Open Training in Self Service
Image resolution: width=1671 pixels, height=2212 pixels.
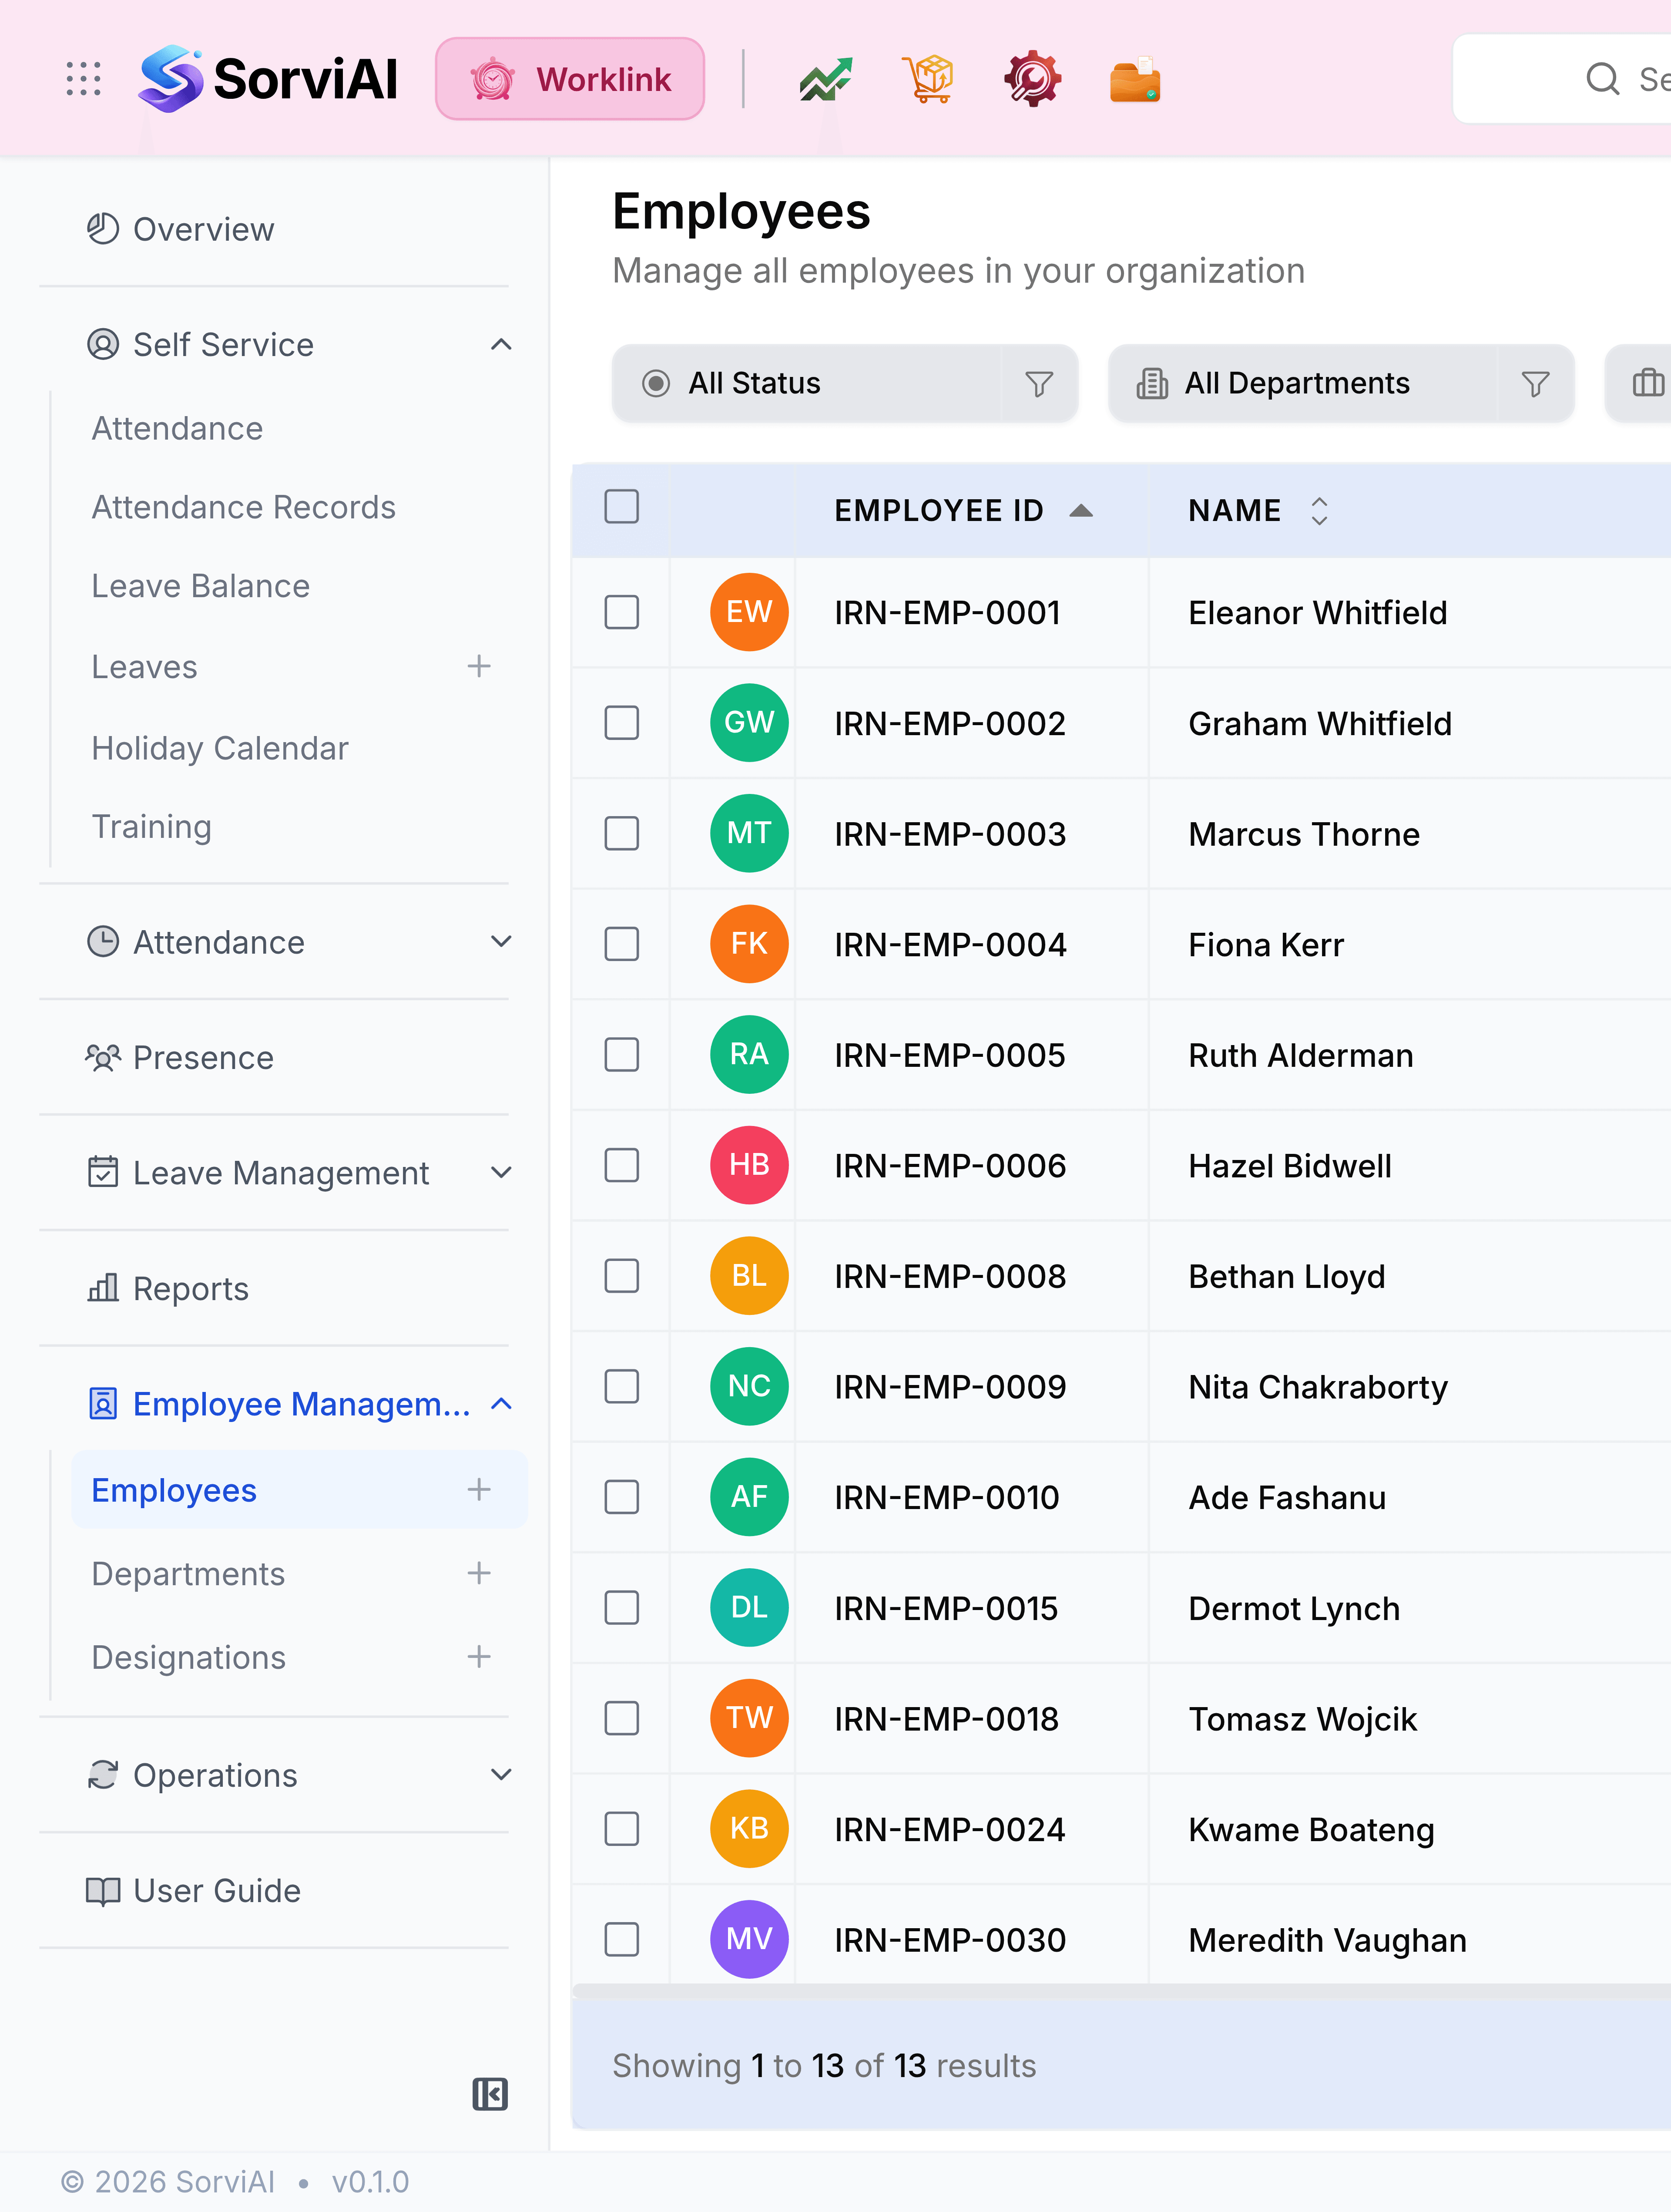coord(152,827)
